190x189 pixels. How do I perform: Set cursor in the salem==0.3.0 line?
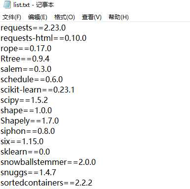click(26, 69)
